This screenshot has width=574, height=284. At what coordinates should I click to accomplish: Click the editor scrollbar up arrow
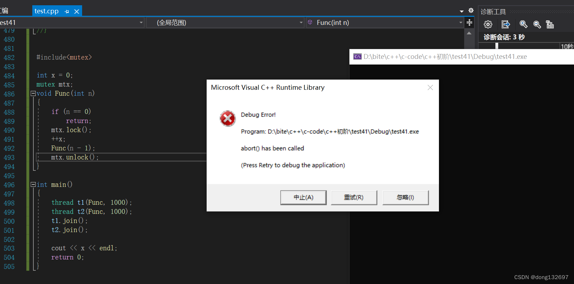469,33
